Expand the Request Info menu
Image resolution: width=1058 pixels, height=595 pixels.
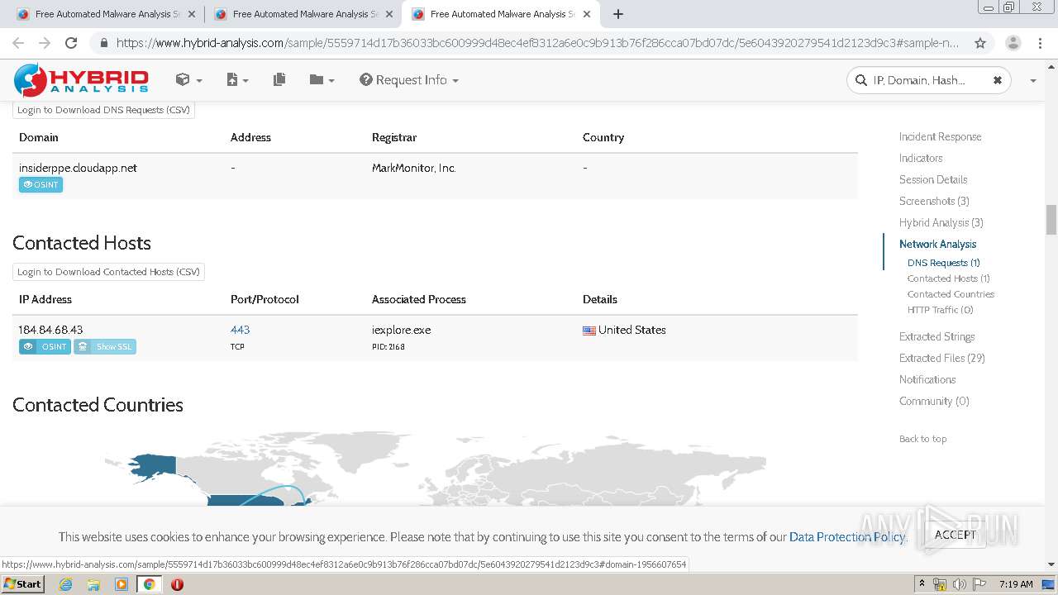409,80
